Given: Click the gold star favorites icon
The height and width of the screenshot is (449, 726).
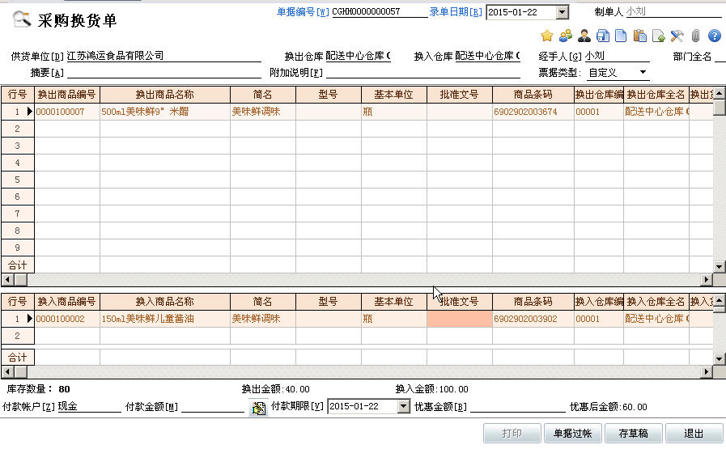Looking at the screenshot, I should click(x=546, y=36).
